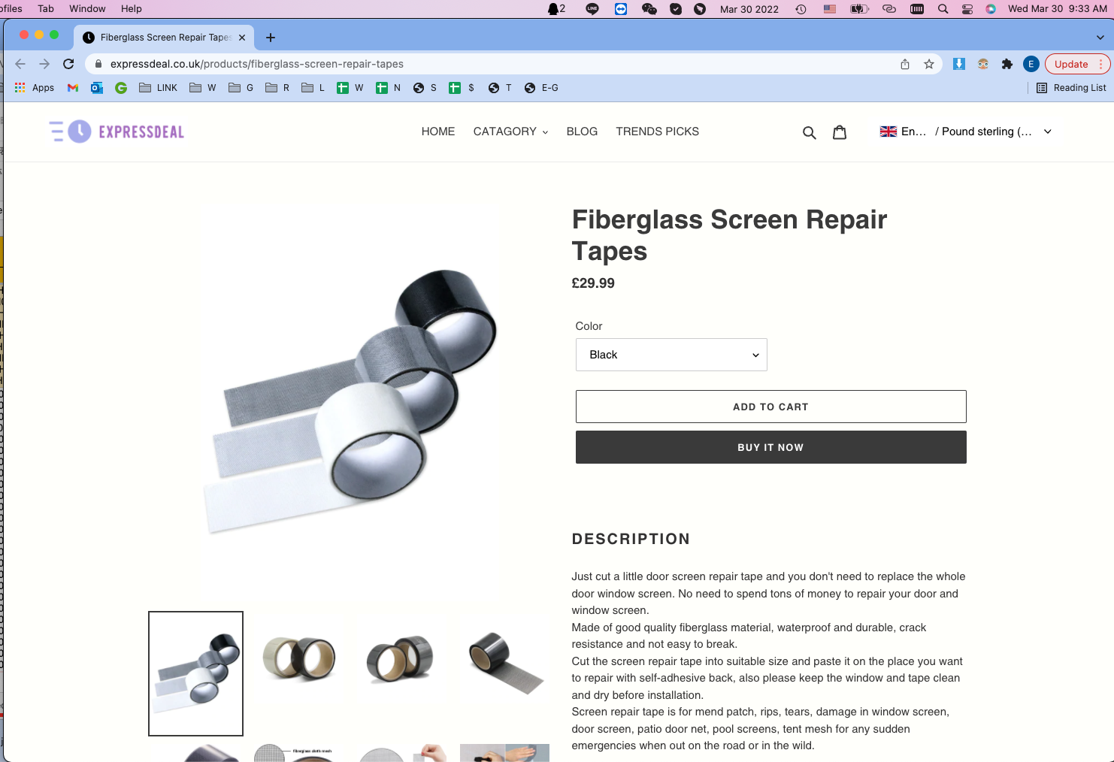Click the Siri icon in menu bar
This screenshot has height=762, width=1114.
tap(991, 9)
